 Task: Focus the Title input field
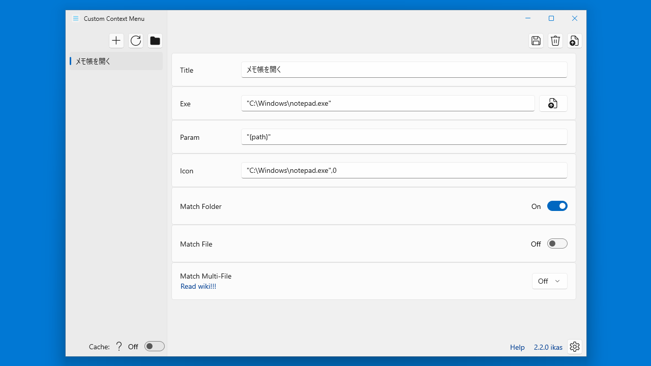(x=404, y=70)
